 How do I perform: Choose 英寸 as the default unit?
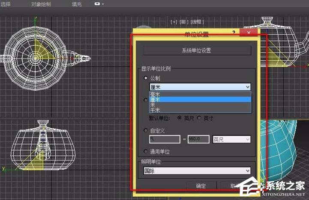199,118
